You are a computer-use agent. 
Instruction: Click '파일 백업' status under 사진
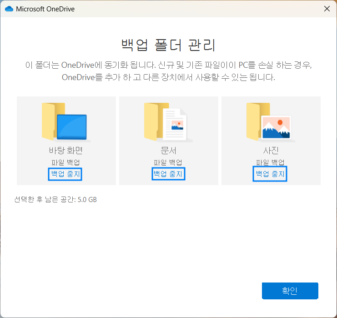(x=271, y=162)
